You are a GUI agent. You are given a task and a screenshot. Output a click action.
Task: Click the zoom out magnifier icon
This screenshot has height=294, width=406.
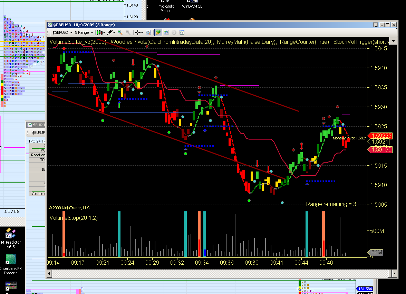pos(128,32)
